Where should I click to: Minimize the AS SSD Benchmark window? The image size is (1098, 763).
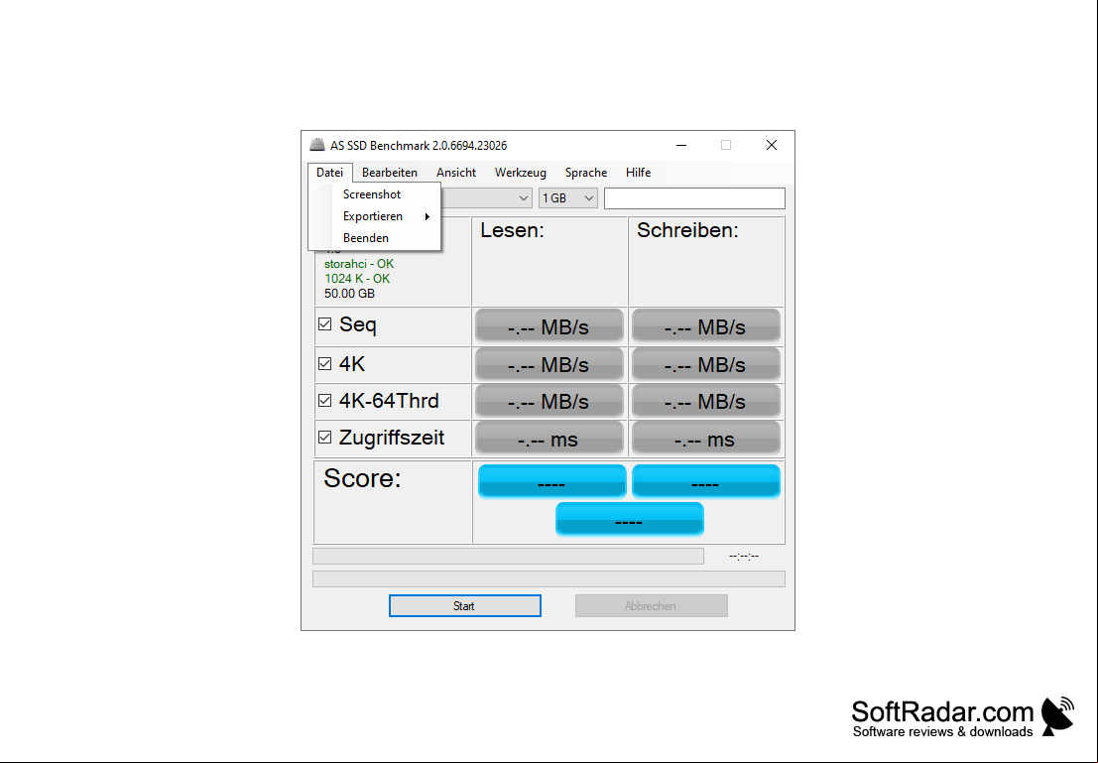(681, 145)
